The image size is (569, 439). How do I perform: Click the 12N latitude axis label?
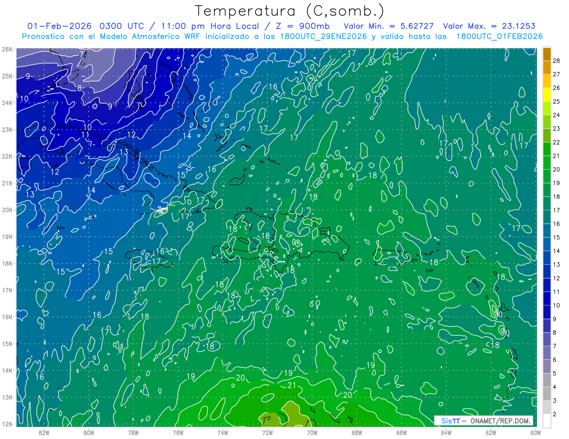pyautogui.click(x=7, y=424)
